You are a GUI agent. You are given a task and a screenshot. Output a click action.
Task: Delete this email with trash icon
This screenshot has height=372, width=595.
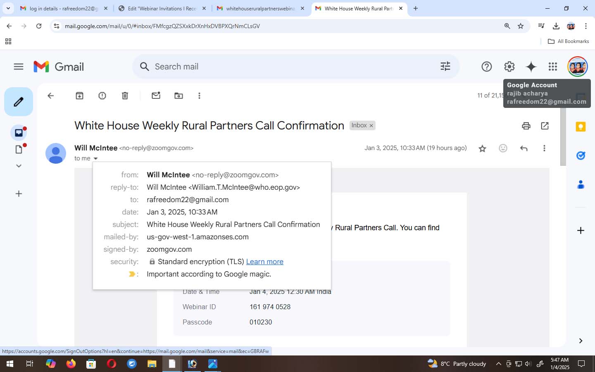[125, 96]
